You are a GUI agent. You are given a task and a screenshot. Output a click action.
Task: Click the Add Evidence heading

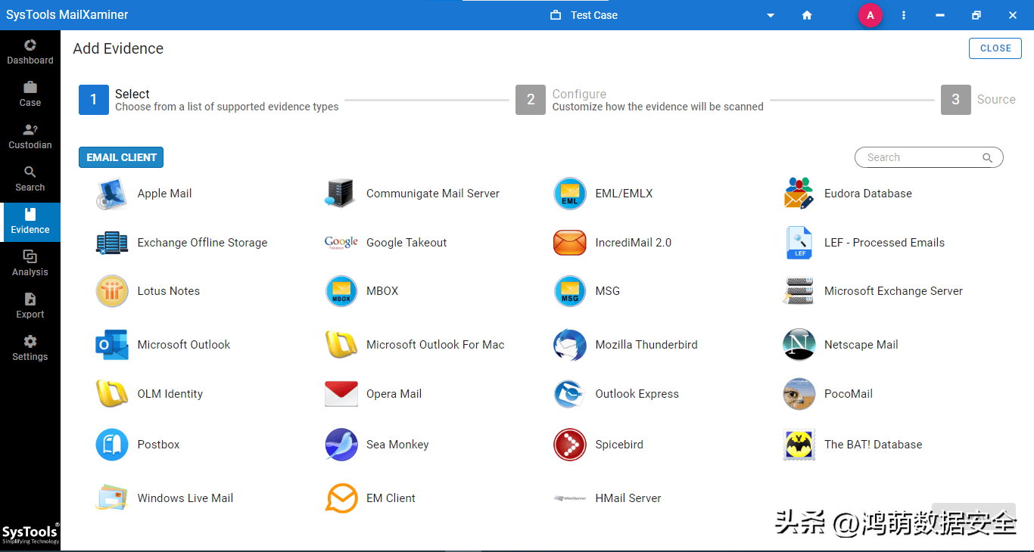tap(118, 48)
